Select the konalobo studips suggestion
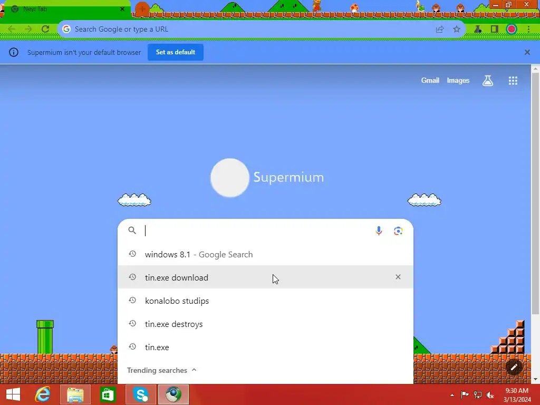 pos(266,301)
